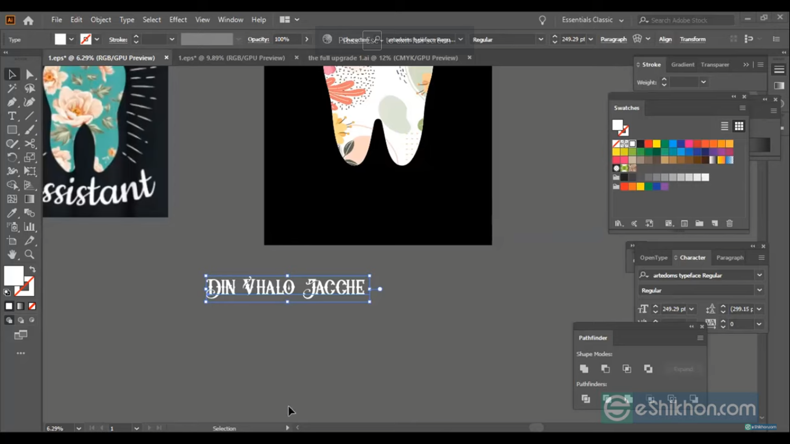The height and width of the screenshot is (444, 790).
Task: Select the Scissors tool
Action: point(30,143)
